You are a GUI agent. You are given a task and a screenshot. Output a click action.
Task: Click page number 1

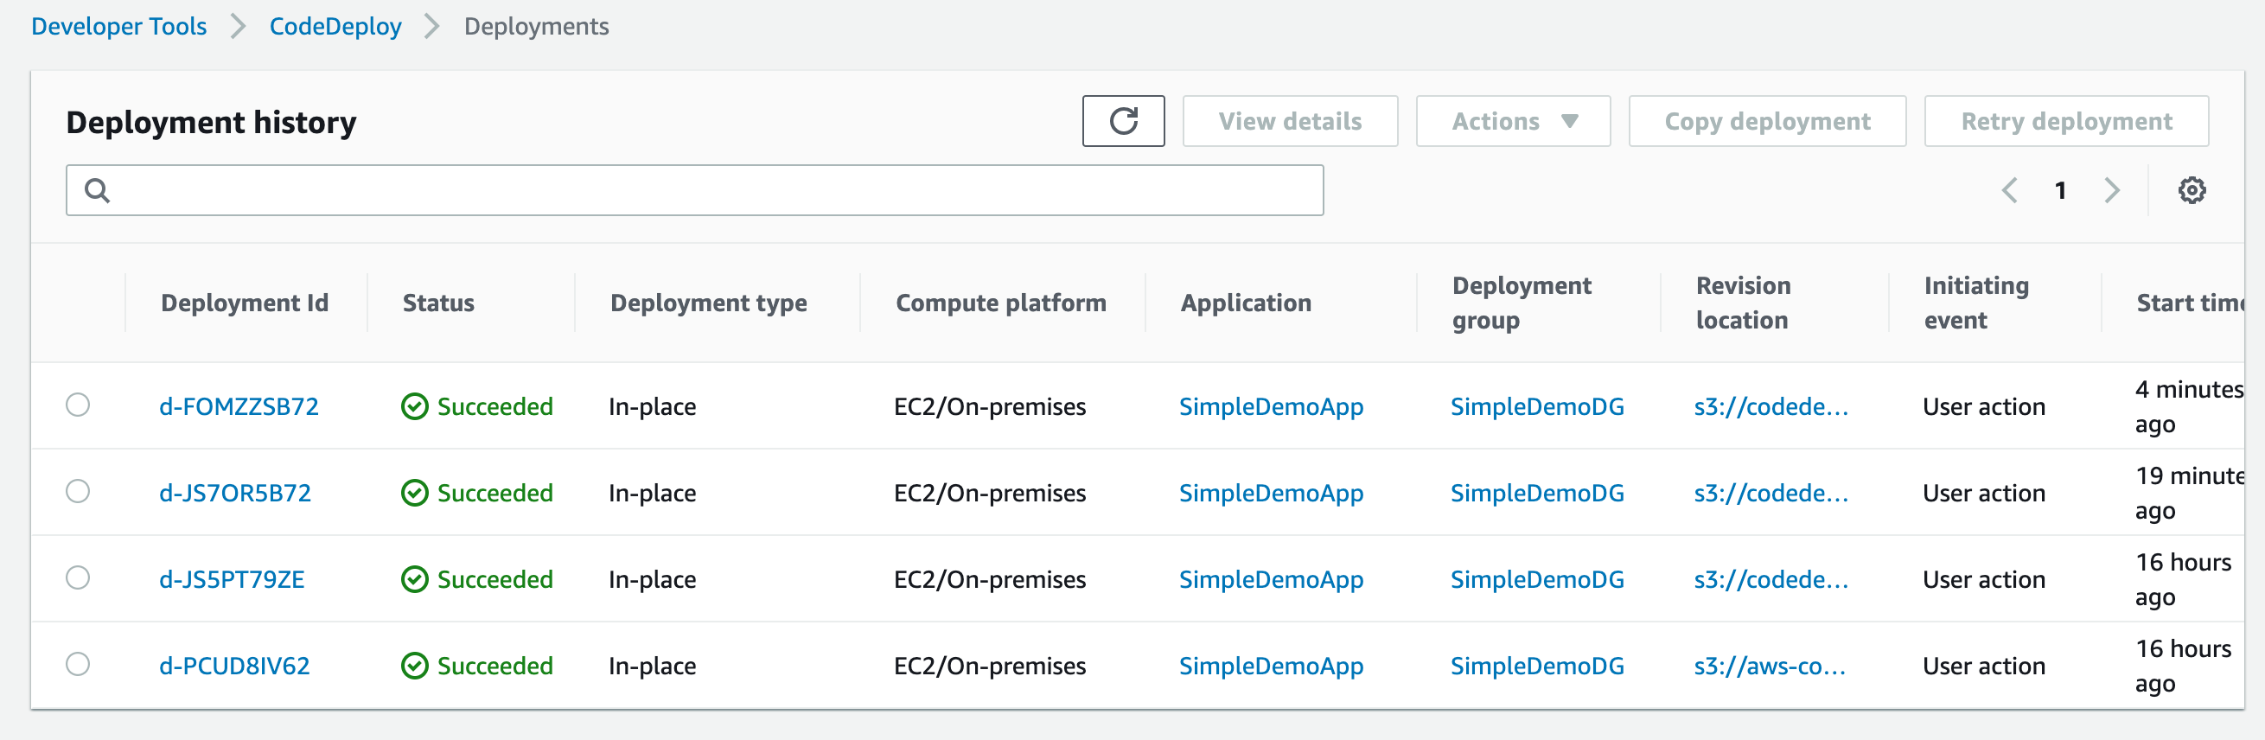pos(2060,190)
